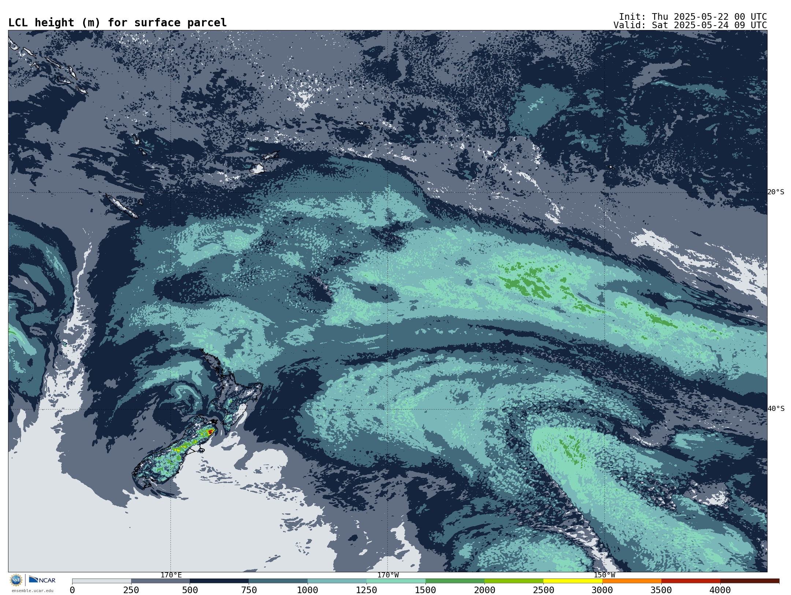Click the colorbar tick label 3000

tap(602, 590)
